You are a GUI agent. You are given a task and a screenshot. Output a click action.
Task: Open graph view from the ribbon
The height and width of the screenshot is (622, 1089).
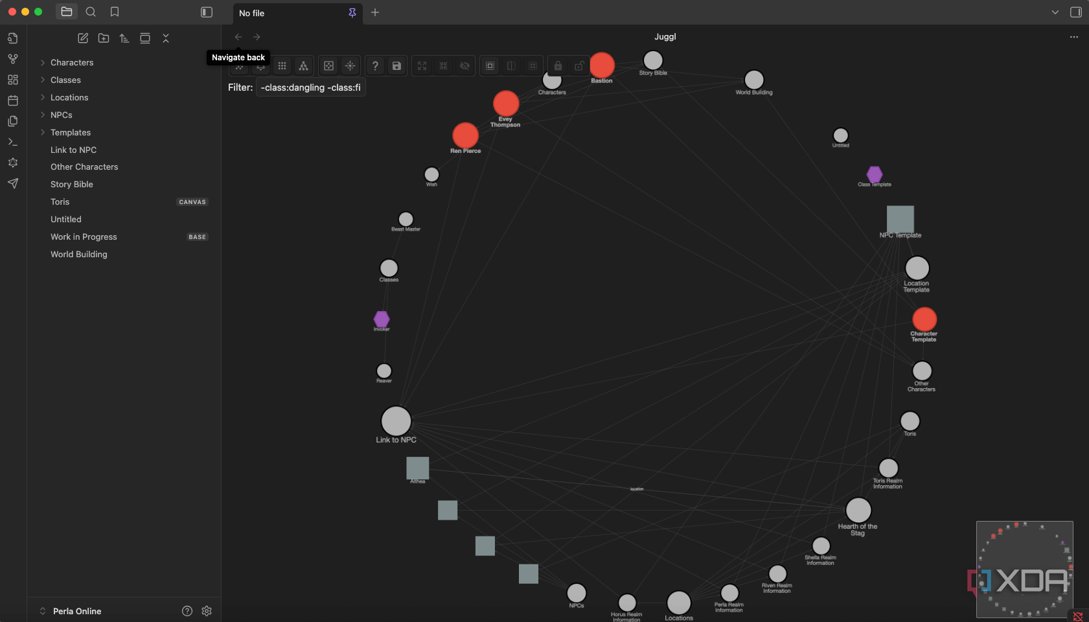click(13, 59)
